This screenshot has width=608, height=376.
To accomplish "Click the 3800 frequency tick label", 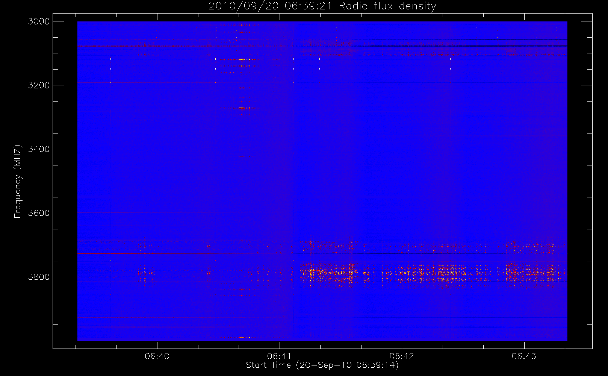I will [x=39, y=277].
